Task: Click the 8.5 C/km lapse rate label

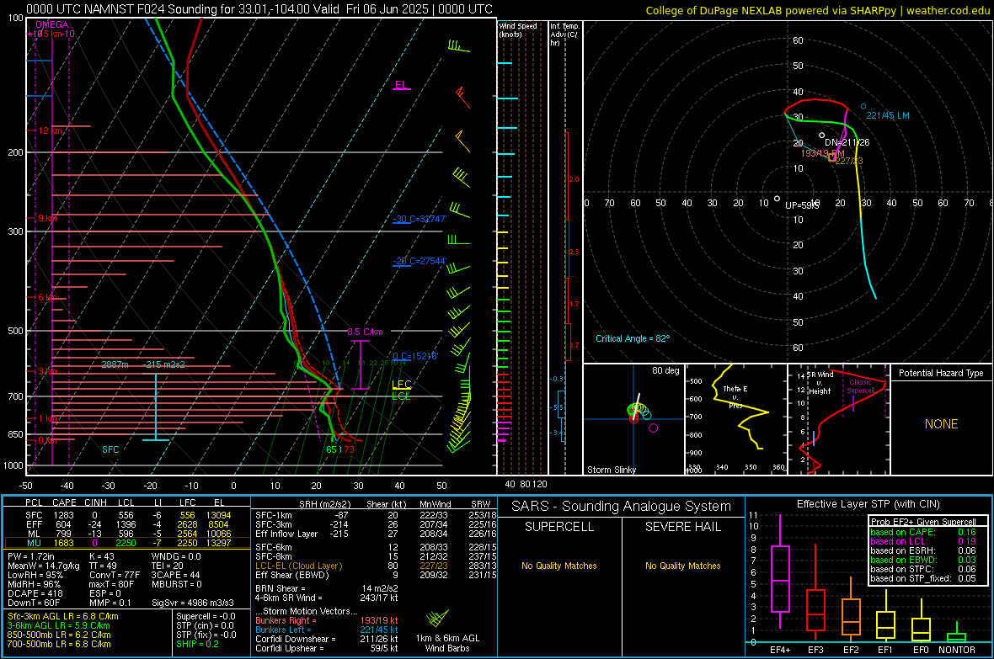Action: click(365, 332)
